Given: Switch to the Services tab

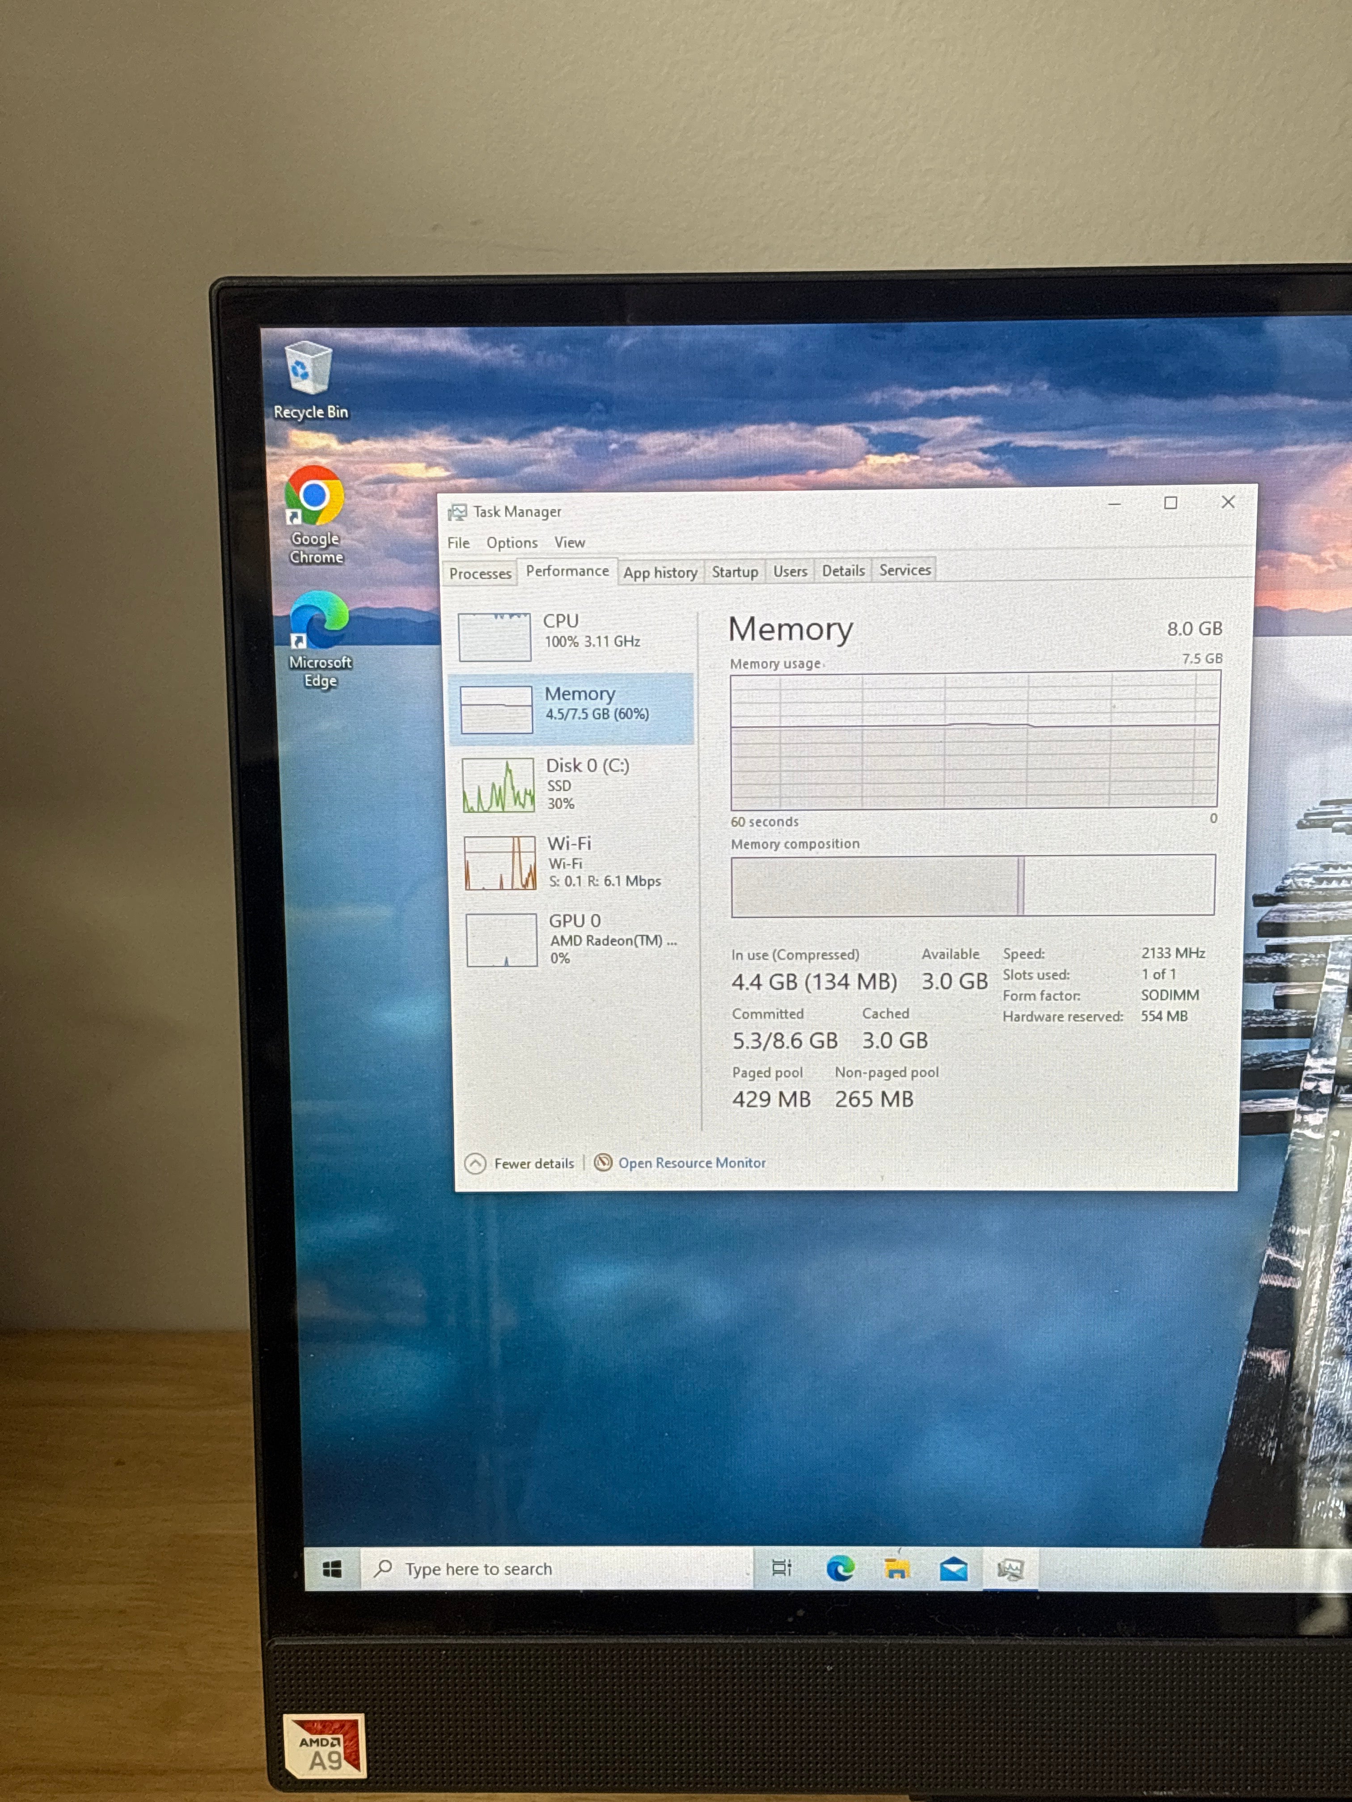Looking at the screenshot, I should 904,569.
